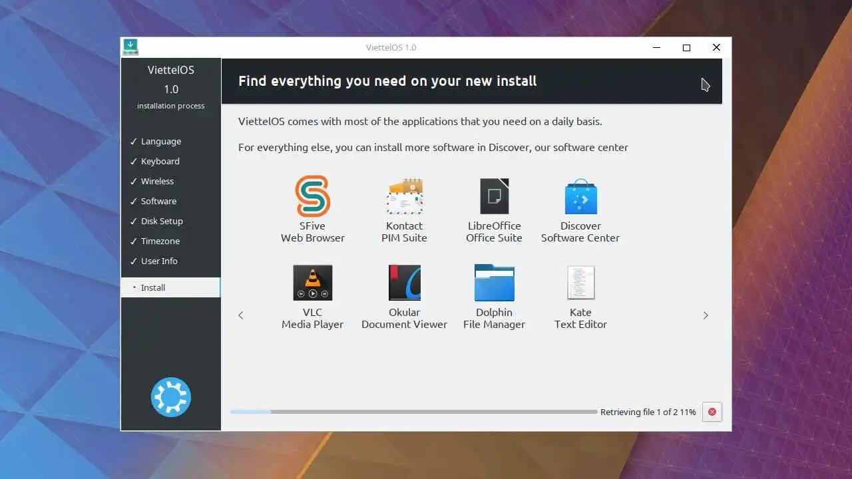The height and width of the screenshot is (479, 852).
Task: Click the Dolphin File Manager icon
Action: point(494,283)
